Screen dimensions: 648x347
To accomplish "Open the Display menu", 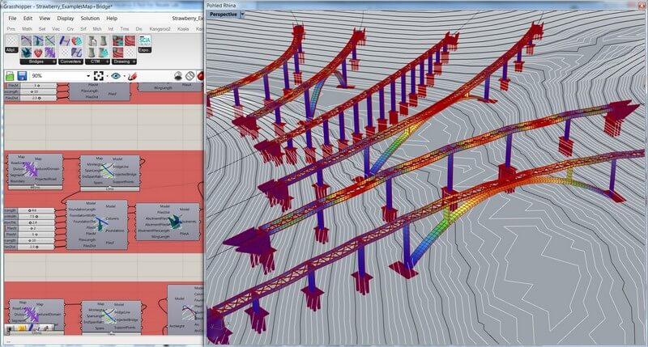I will coord(66,17).
